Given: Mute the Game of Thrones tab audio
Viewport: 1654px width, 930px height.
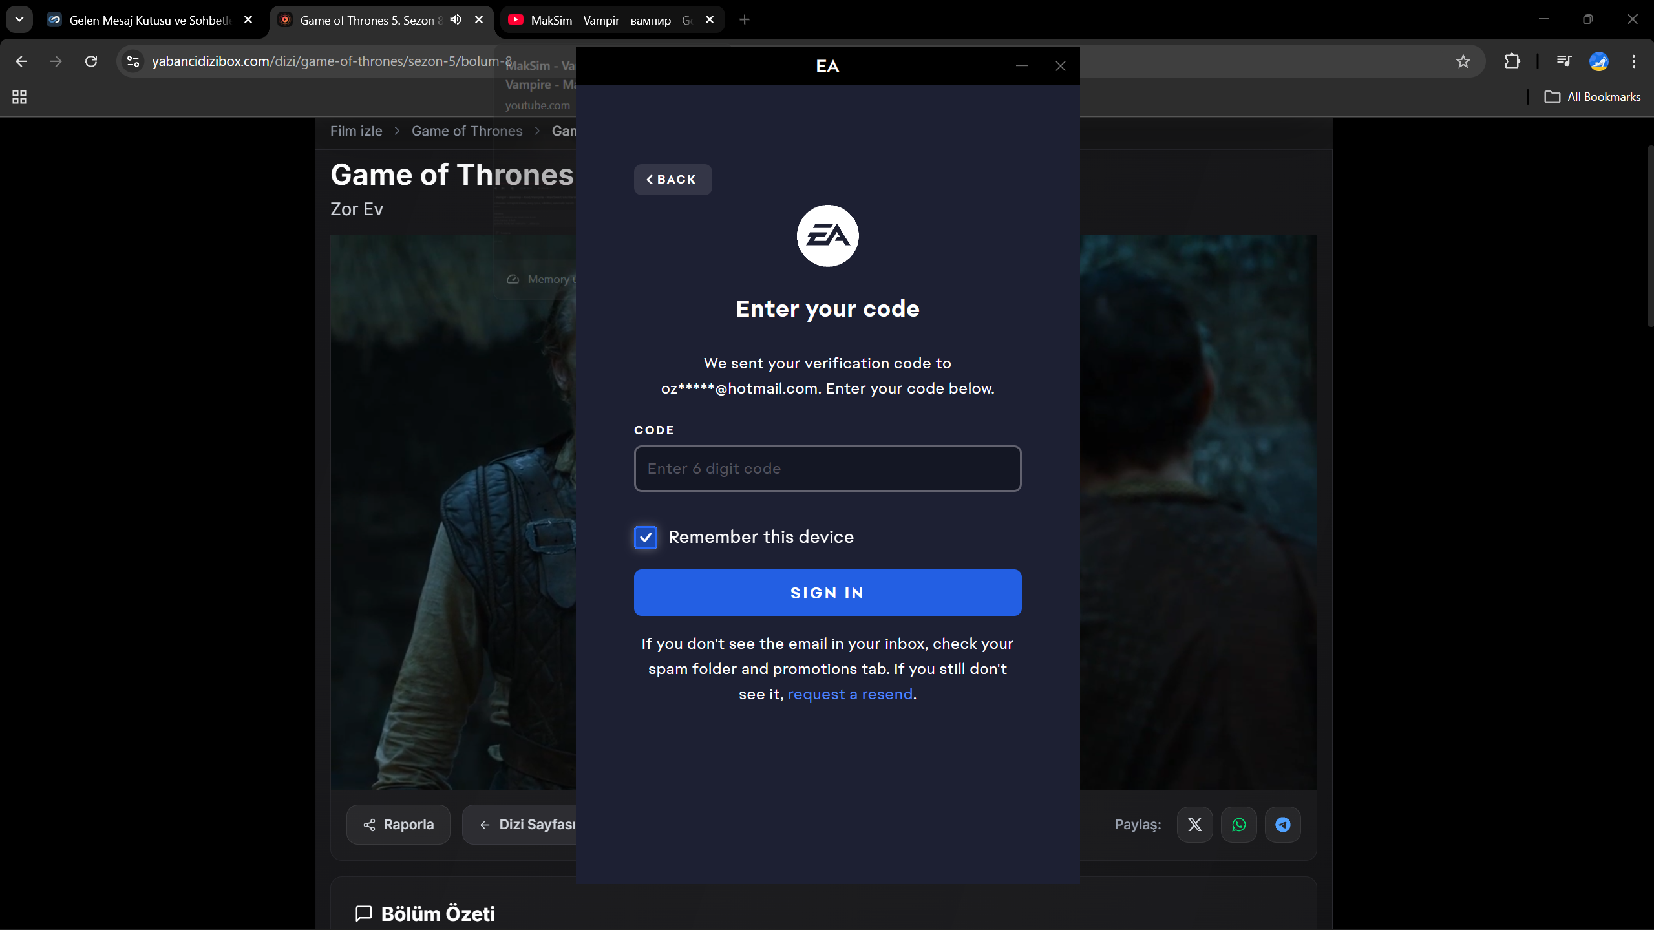Looking at the screenshot, I should tap(456, 20).
